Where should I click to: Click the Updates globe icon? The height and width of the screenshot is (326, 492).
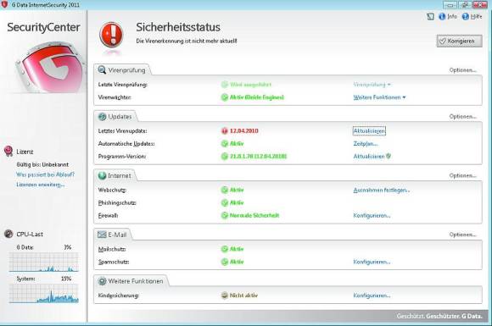click(x=102, y=117)
